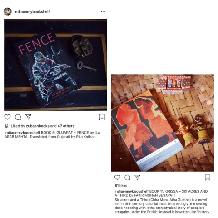Open the Fence book cover photo

[x=55, y=65]
